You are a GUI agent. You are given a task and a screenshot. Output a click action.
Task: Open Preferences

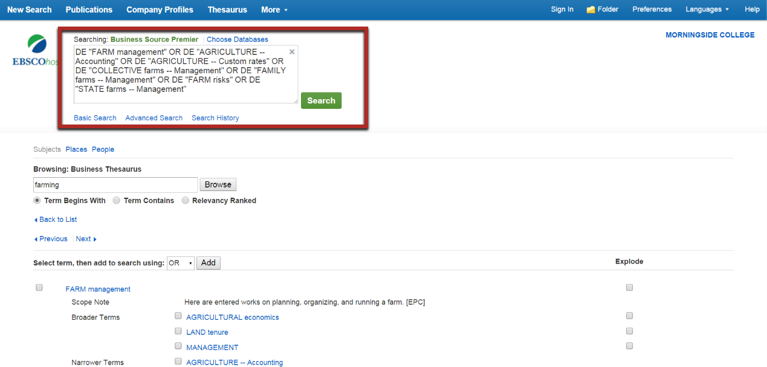652,10
